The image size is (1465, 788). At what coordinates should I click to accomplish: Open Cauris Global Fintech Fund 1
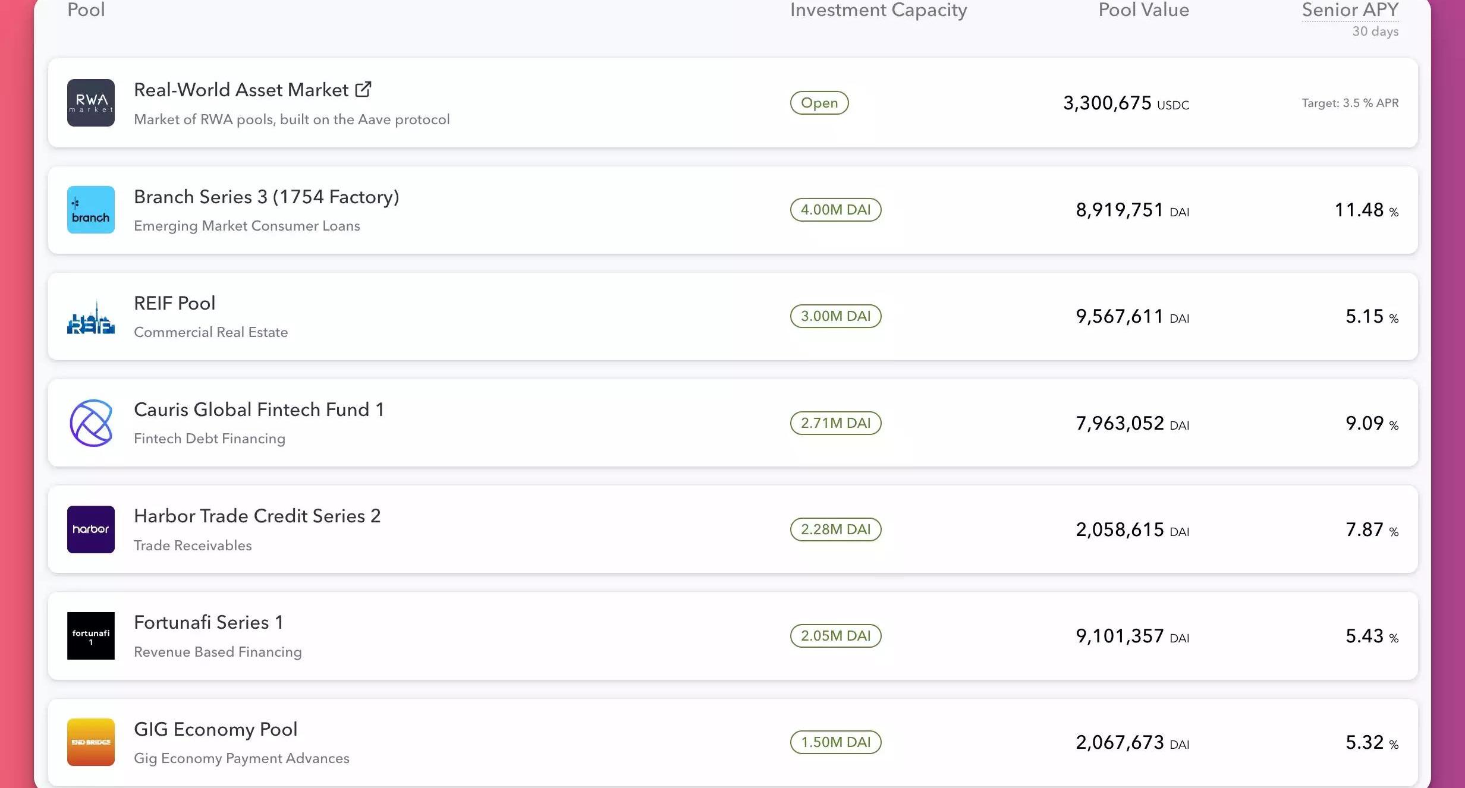(259, 409)
